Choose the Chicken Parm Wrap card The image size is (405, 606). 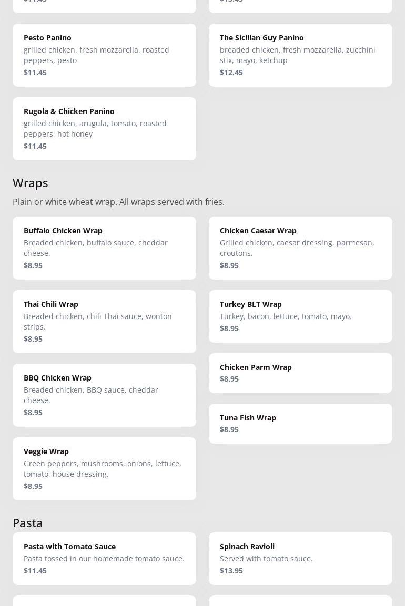300,373
